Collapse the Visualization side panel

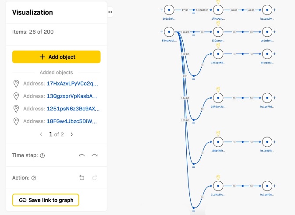tap(110, 12)
